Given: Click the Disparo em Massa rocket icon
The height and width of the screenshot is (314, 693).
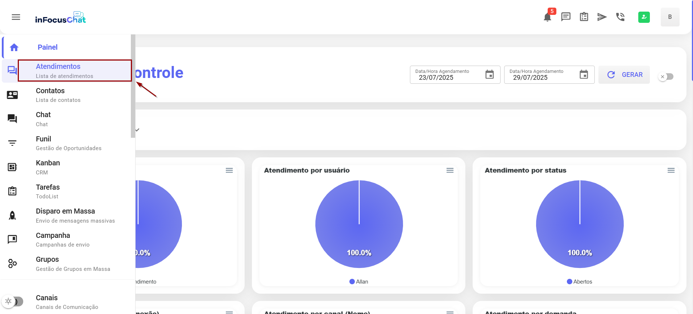Looking at the screenshot, I should pyautogui.click(x=12, y=215).
